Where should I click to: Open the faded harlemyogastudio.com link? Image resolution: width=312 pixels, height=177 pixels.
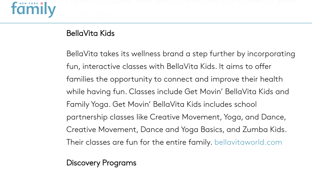pyautogui.click(x=107, y=13)
